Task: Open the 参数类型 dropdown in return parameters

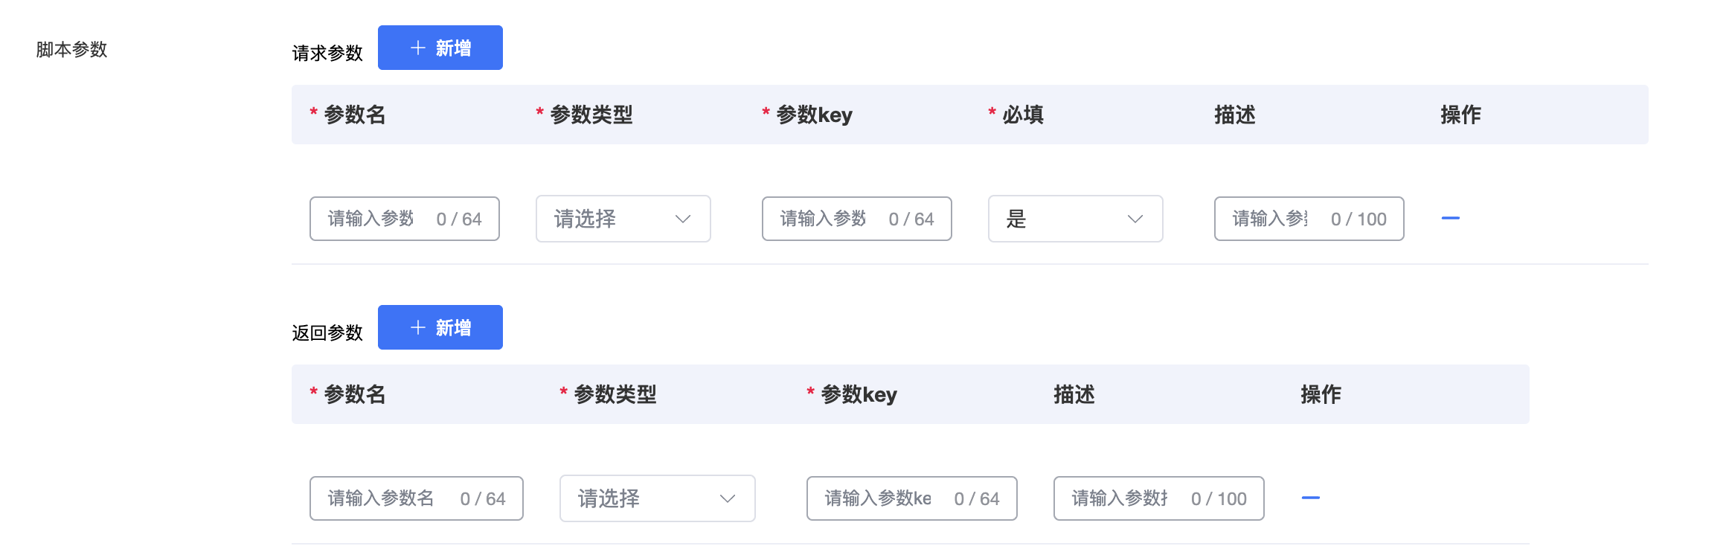Action: (x=657, y=498)
